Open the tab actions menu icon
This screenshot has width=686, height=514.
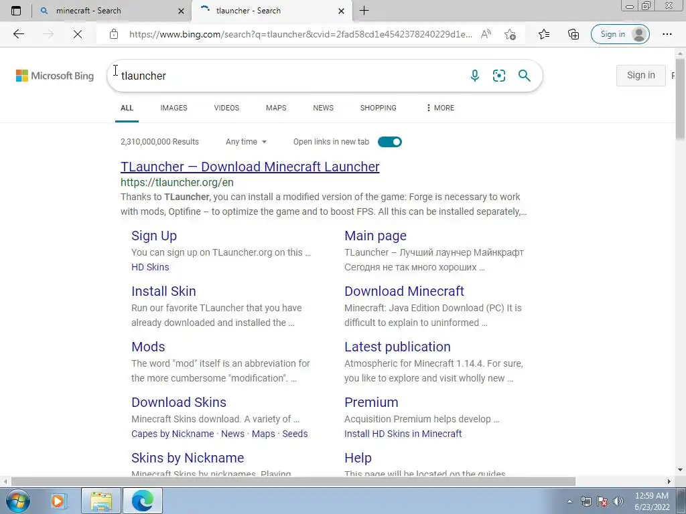[x=16, y=11]
